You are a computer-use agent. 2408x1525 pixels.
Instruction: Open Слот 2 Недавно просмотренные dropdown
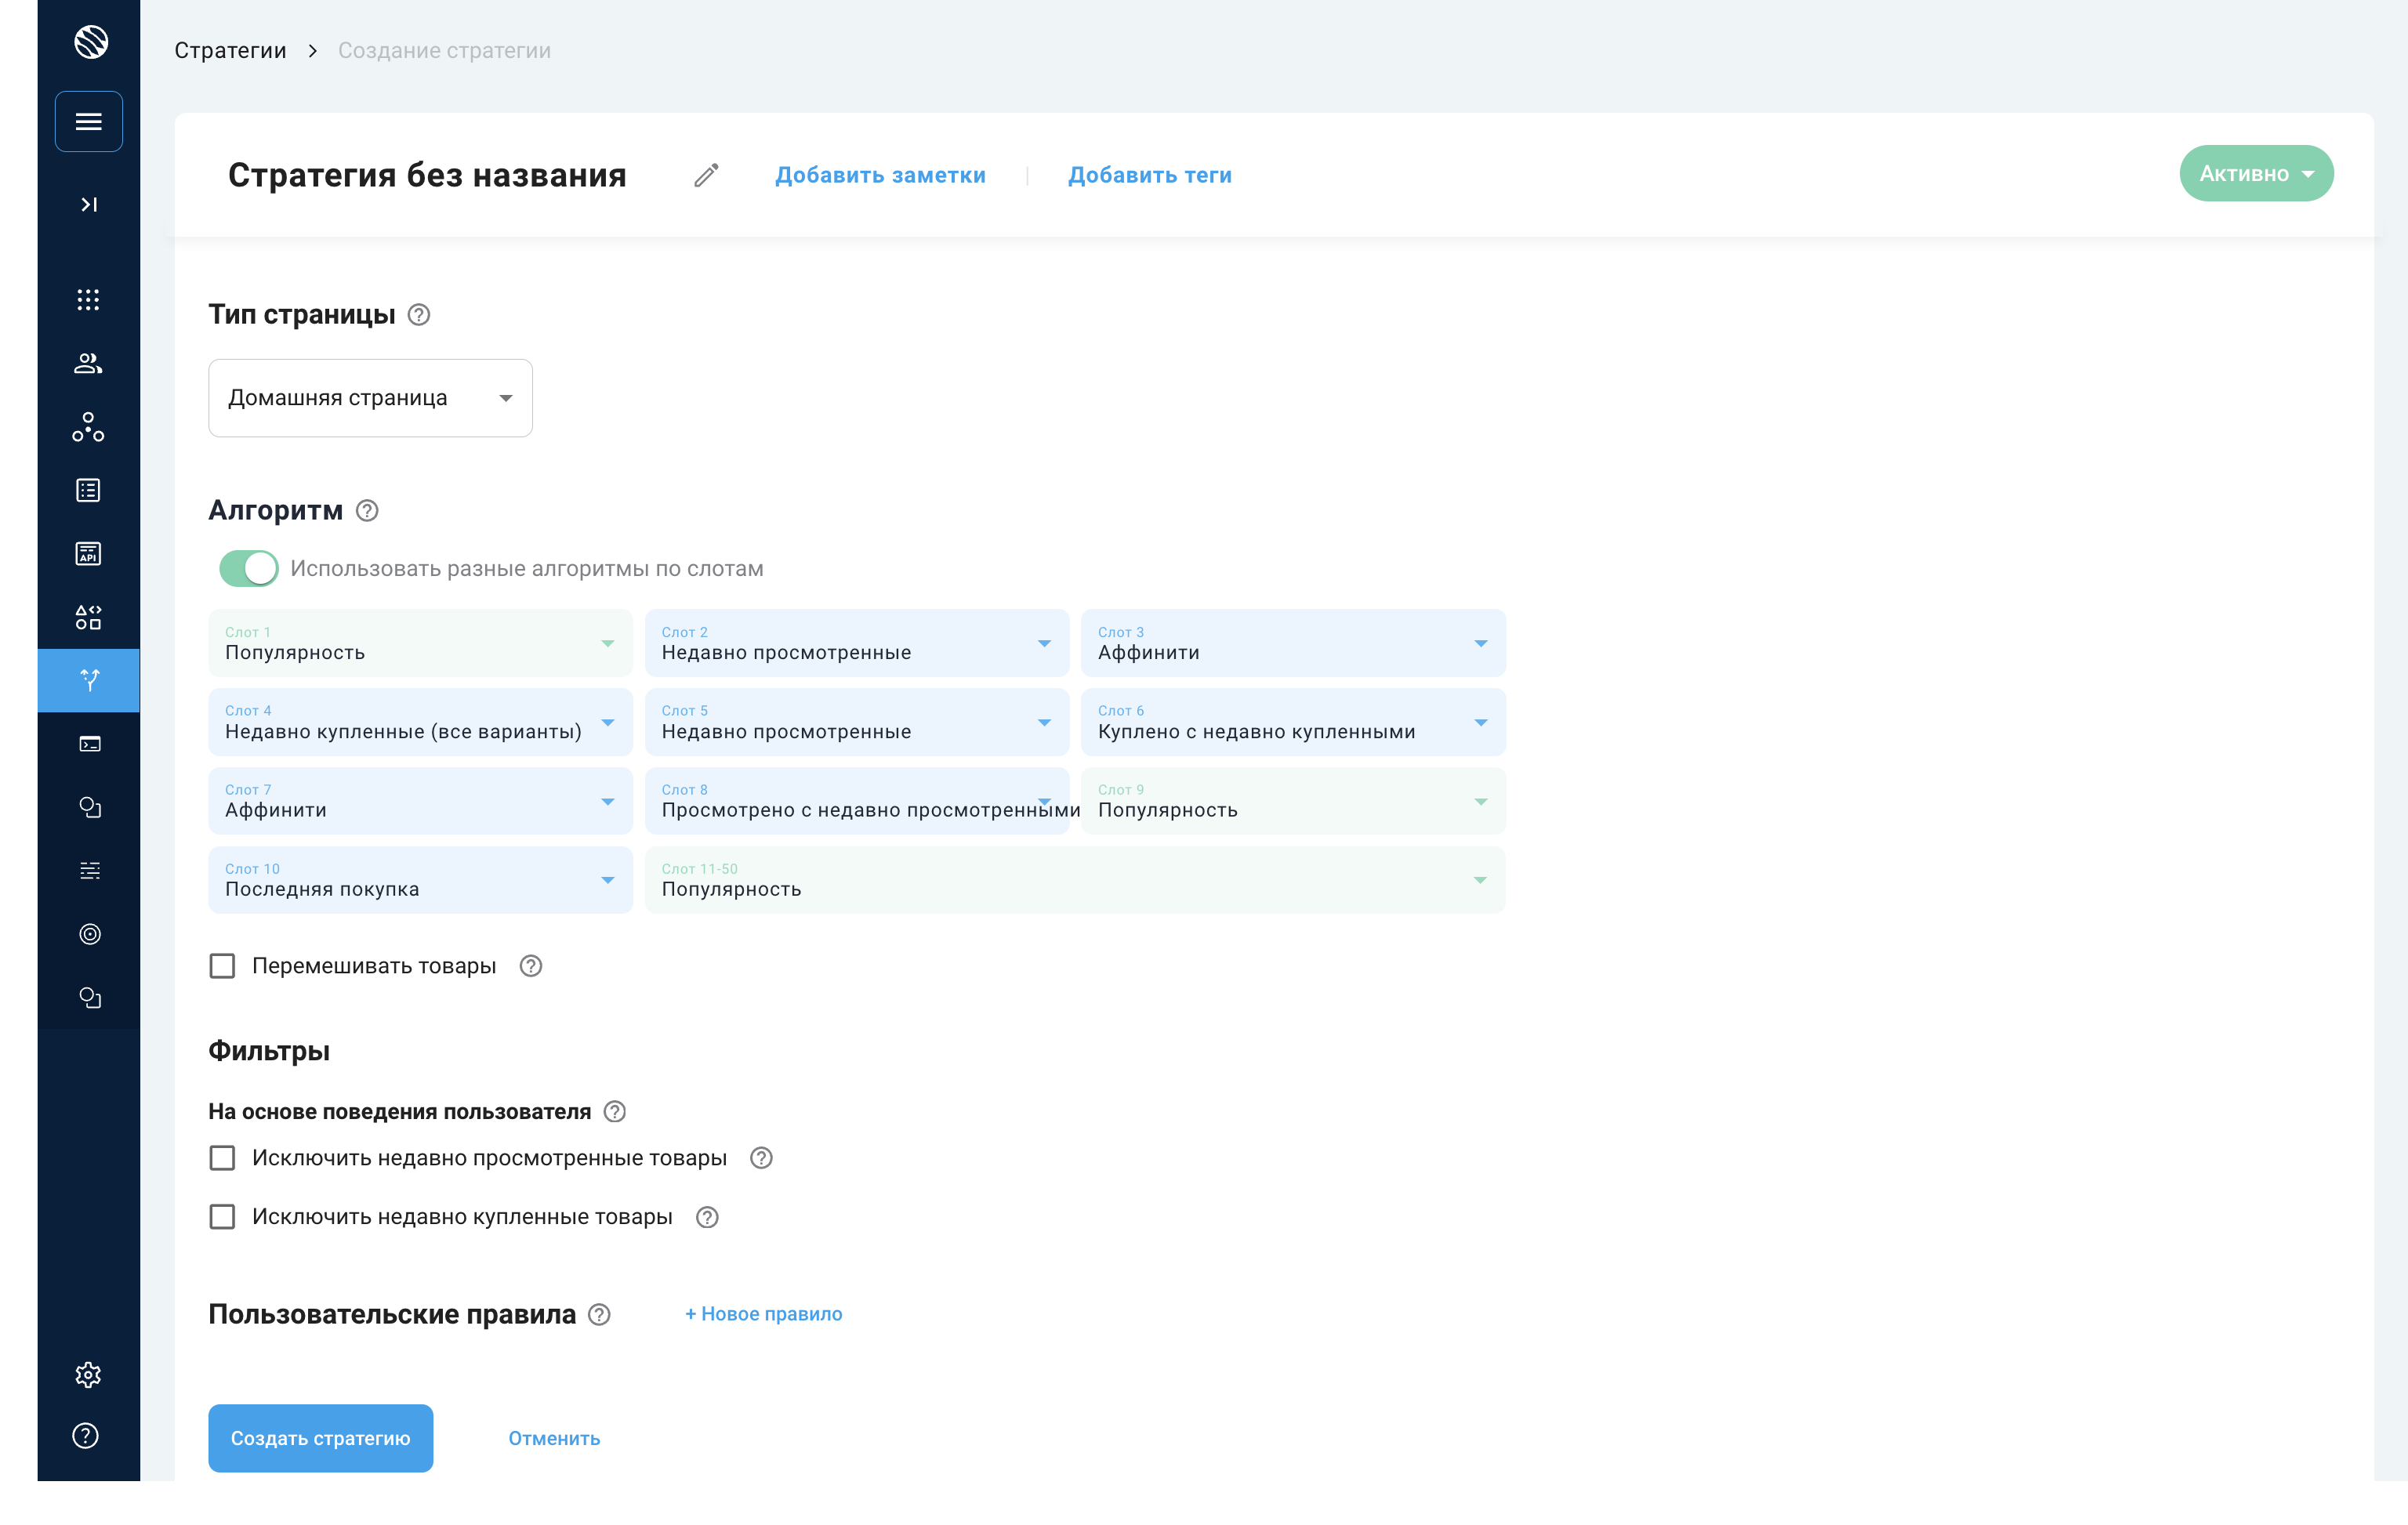[857, 643]
